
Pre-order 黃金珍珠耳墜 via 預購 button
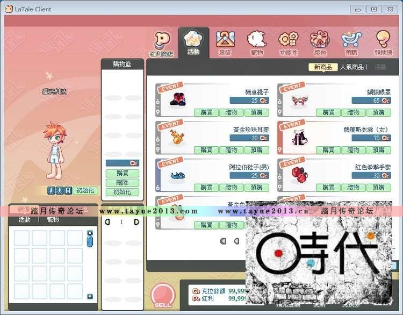pyautogui.click(x=256, y=150)
